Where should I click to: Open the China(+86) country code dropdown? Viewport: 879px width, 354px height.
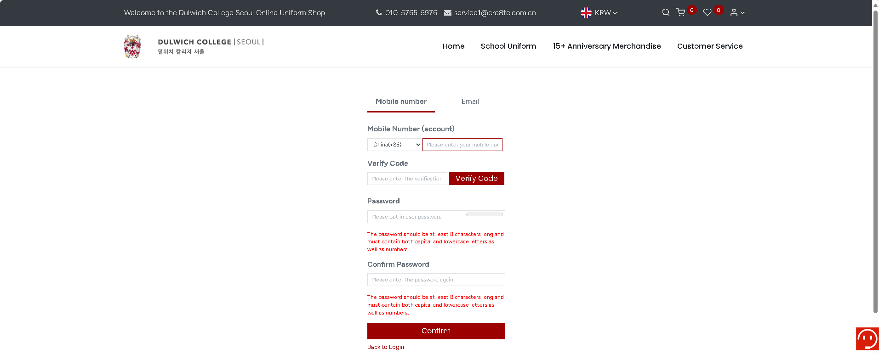click(x=394, y=145)
